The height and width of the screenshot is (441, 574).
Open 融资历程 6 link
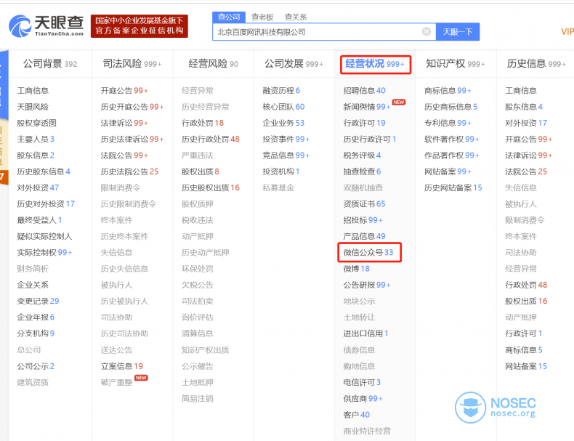[281, 90]
